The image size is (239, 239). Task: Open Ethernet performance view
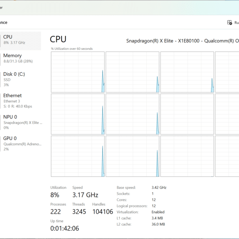tap(20, 101)
